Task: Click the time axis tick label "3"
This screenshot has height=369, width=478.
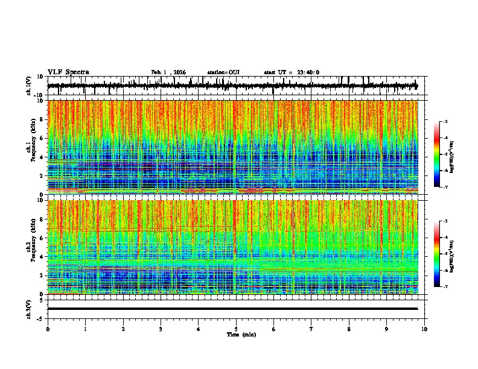Action: pyautogui.click(x=161, y=329)
